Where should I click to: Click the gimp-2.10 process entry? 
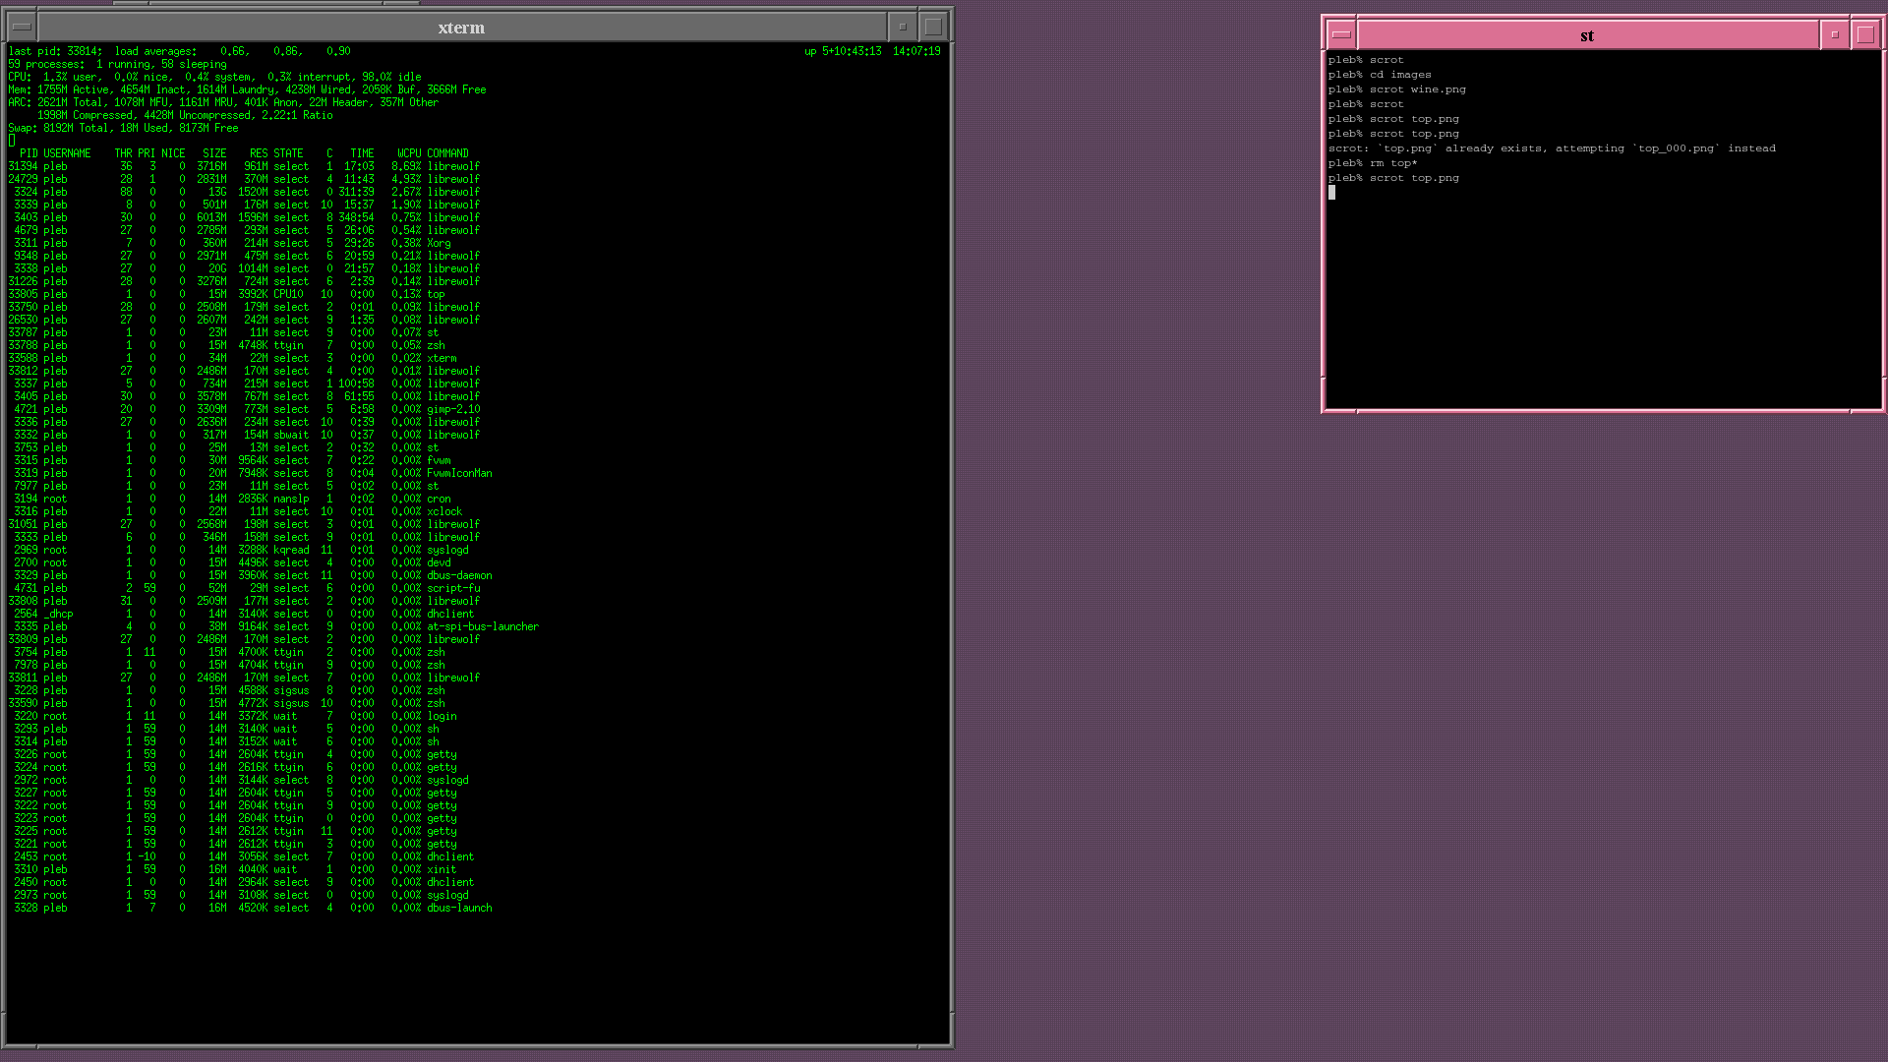[453, 409]
